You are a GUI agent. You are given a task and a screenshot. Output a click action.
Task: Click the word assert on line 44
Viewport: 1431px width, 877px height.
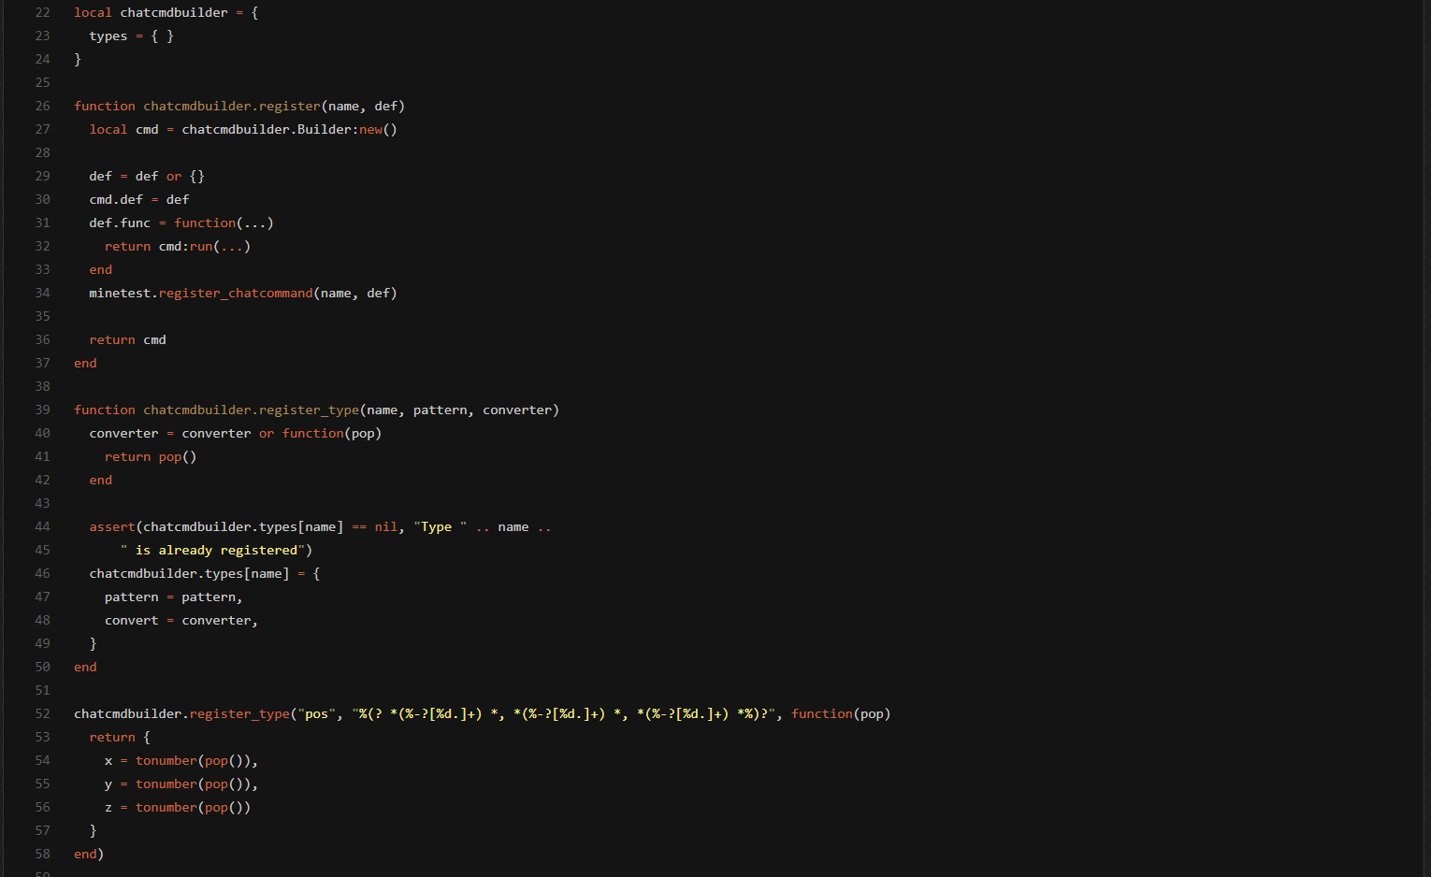(x=112, y=526)
